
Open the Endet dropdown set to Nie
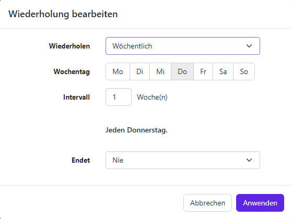(183, 160)
